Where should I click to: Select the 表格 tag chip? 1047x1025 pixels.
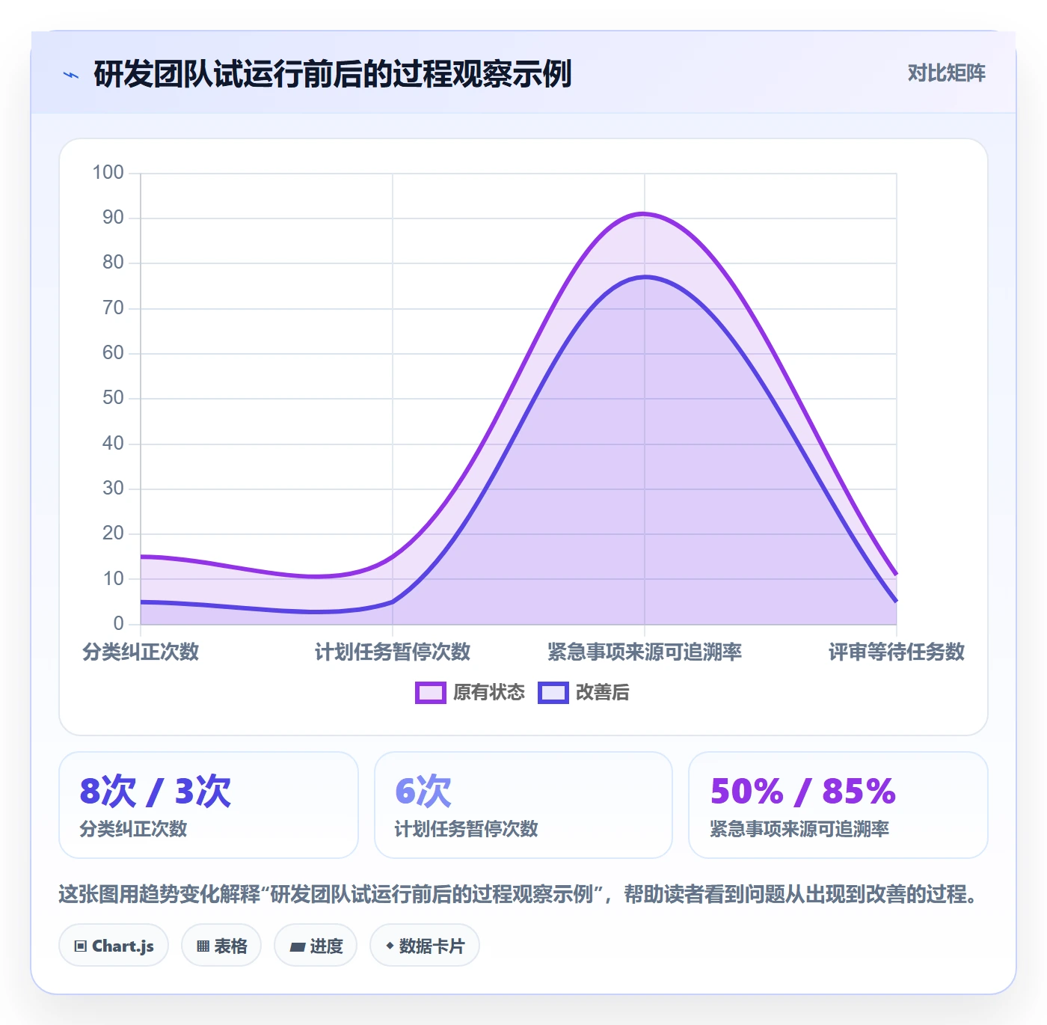click(221, 946)
